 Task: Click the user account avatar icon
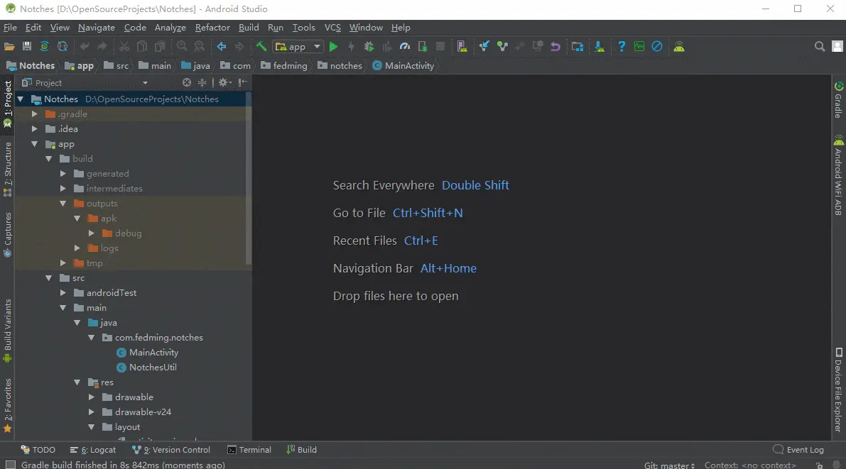pyautogui.click(x=837, y=47)
